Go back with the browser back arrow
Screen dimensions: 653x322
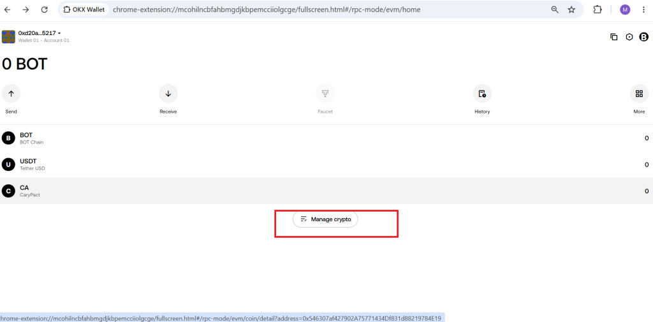[8, 10]
